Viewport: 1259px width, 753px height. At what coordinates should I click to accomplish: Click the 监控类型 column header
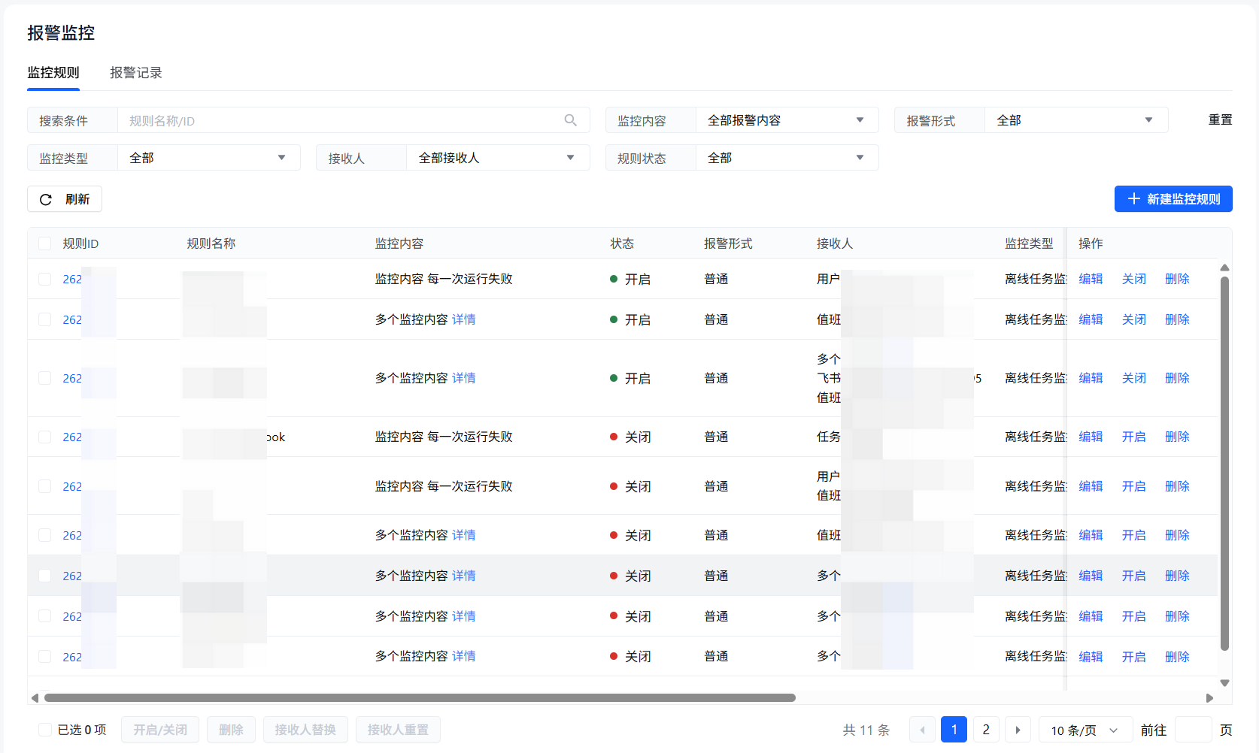(x=1029, y=243)
